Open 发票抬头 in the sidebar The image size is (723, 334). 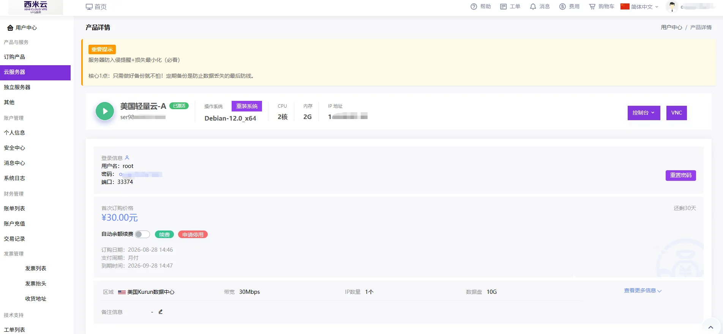coord(36,284)
